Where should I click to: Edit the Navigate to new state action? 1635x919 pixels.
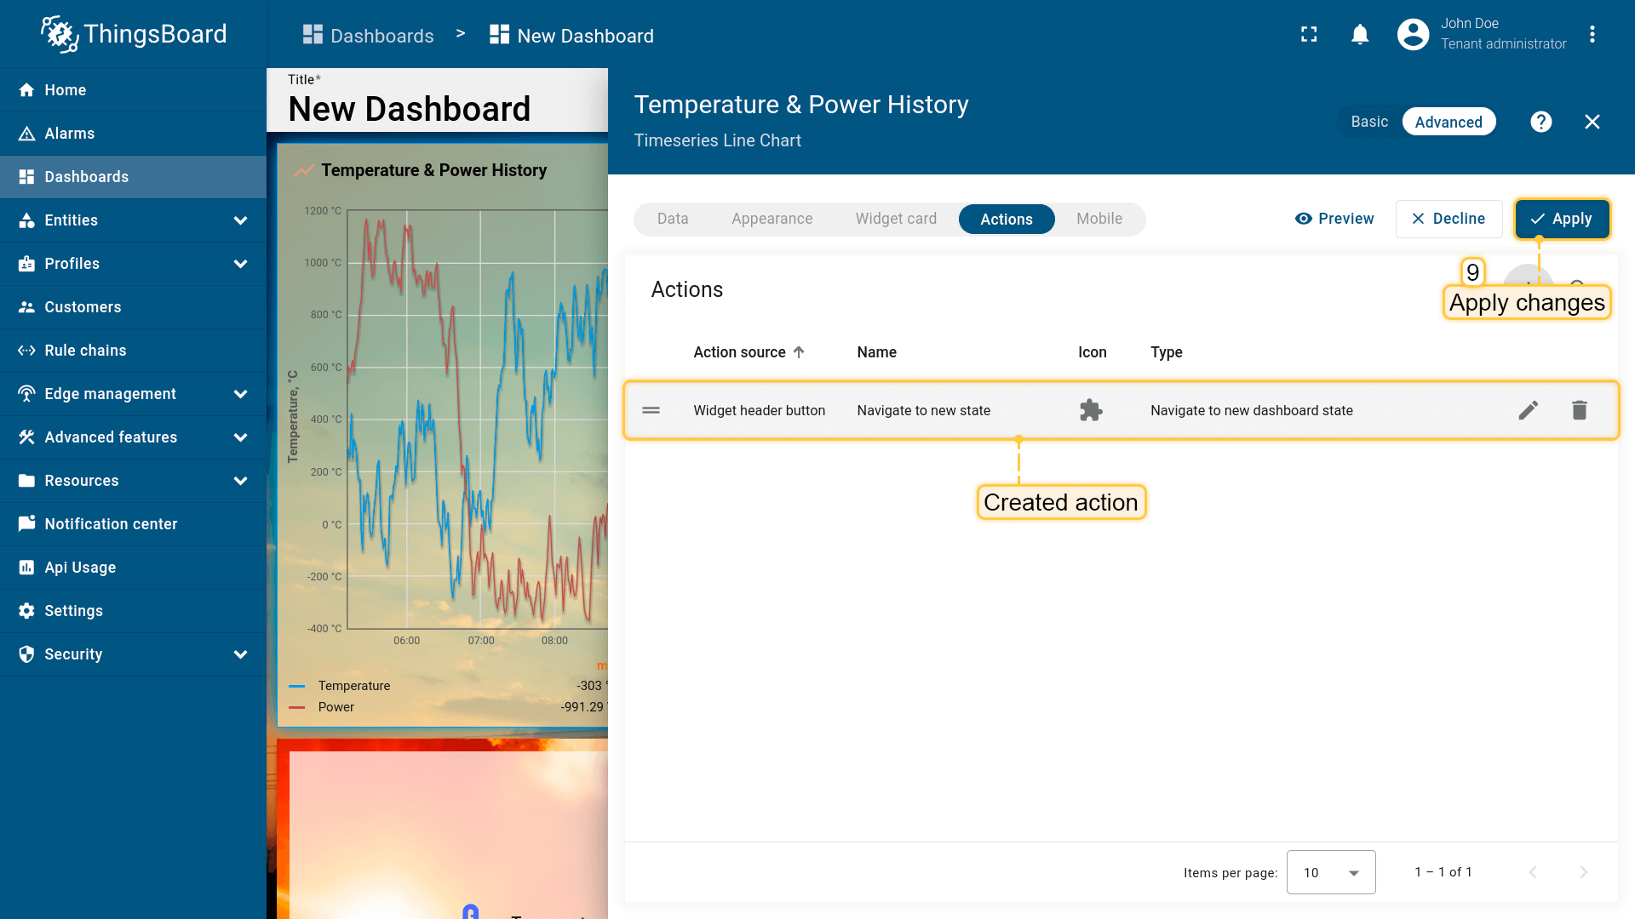(x=1528, y=411)
